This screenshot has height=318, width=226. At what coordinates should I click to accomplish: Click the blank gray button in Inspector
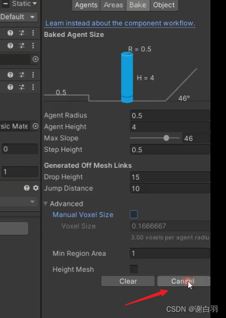point(14,228)
